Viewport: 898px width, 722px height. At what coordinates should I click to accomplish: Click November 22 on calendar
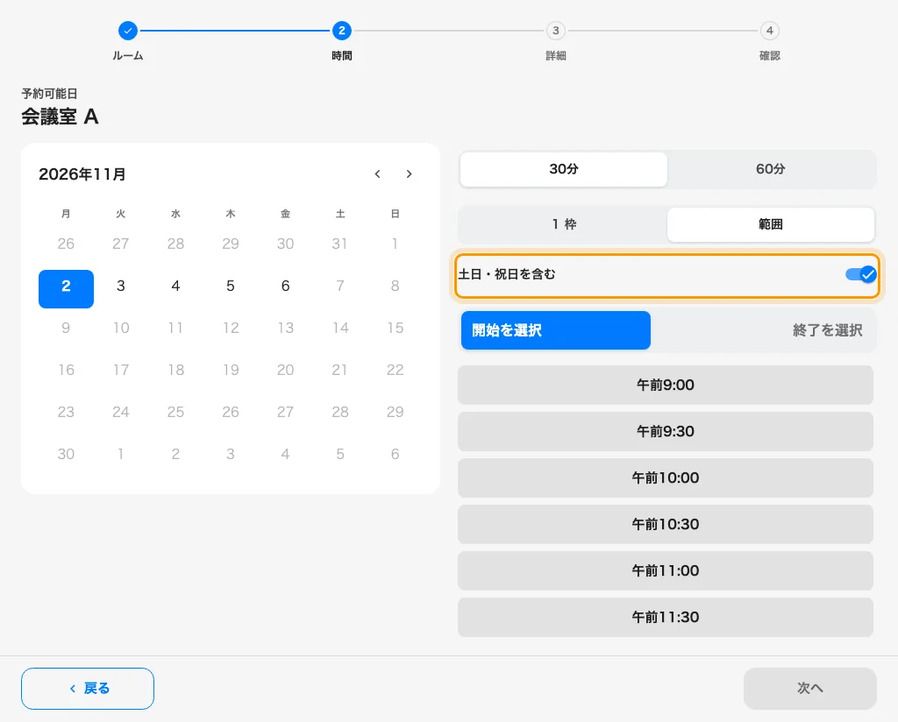pos(396,370)
